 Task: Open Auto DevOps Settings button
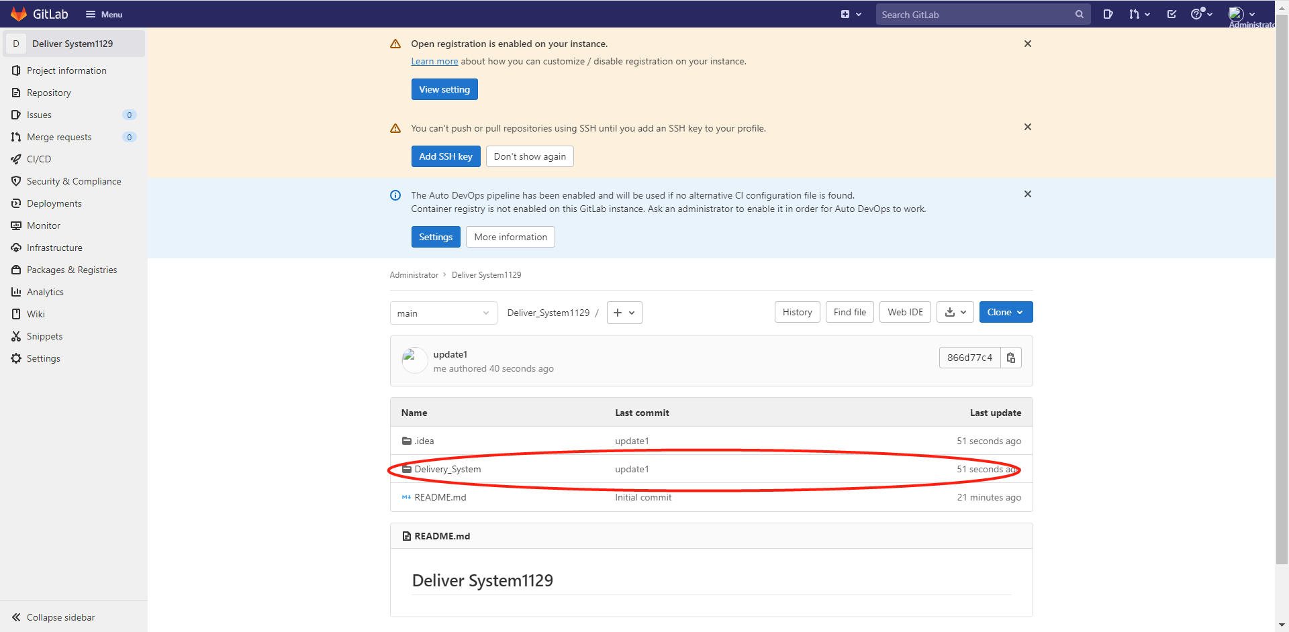pyautogui.click(x=436, y=237)
